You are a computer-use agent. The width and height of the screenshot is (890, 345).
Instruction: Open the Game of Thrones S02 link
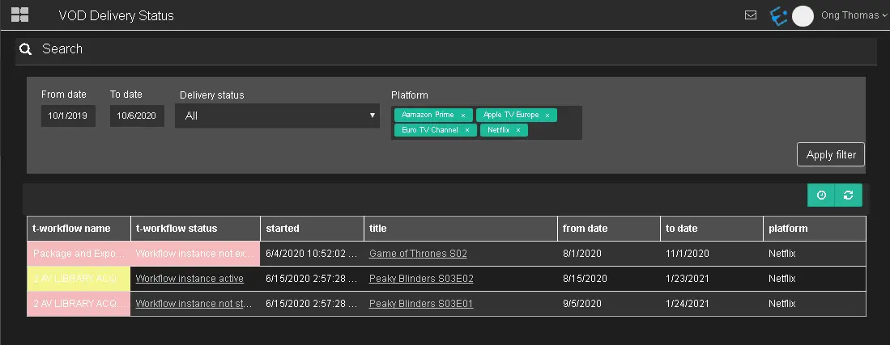(418, 254)
